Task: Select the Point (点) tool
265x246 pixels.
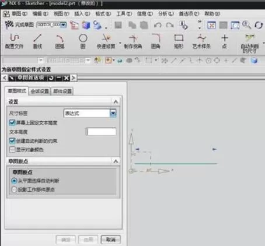Action: pyautogui.click(x=225, y=41)
